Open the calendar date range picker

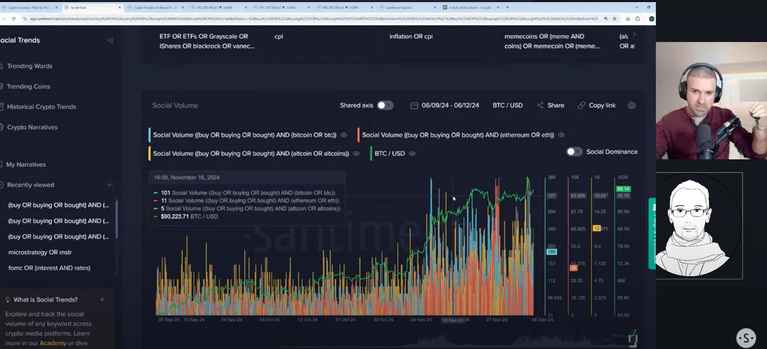(x=414, y=106)
